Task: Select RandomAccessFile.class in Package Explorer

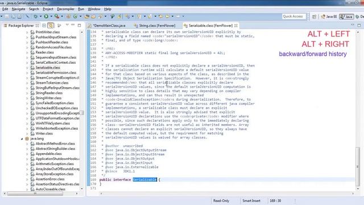Action: [53, 47]
